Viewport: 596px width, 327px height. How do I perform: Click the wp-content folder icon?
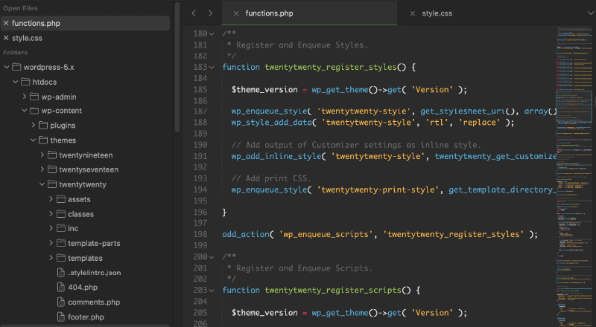click(34, 111)
